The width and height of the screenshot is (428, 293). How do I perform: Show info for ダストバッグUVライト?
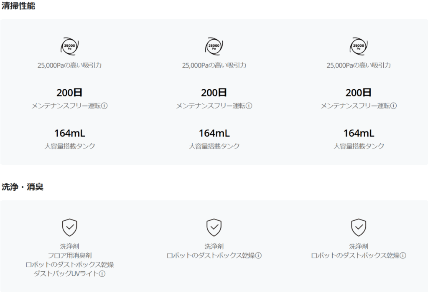[x=102, y=274]
